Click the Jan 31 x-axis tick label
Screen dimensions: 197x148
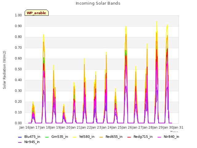point(178,127)
